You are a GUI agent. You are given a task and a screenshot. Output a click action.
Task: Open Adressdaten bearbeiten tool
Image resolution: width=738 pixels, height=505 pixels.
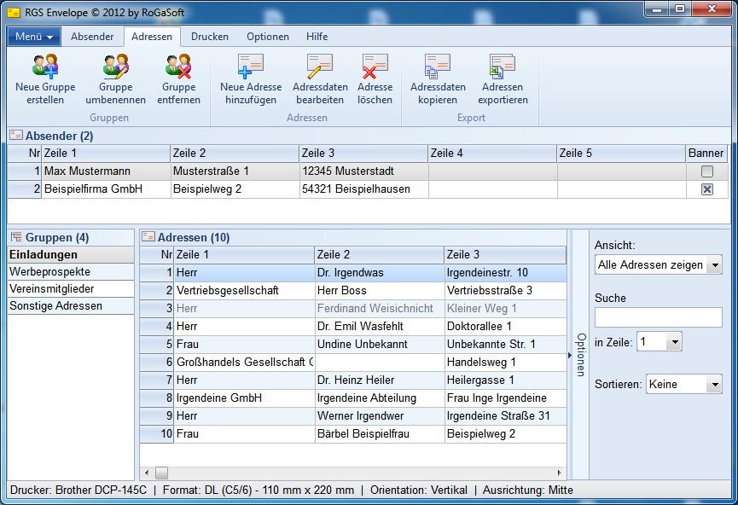point(319,67)
